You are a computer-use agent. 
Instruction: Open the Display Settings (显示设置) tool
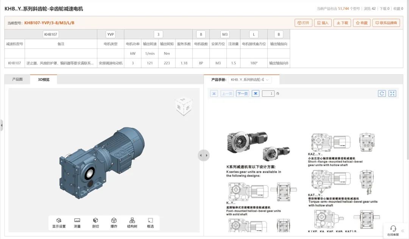tap(59, 223)
